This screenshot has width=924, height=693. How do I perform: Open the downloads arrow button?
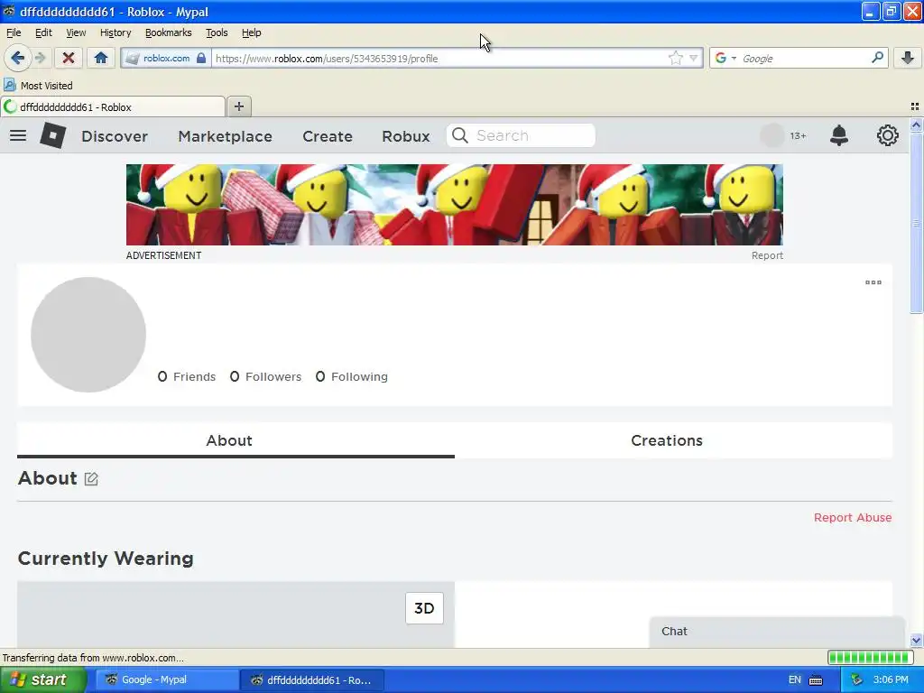tap(908, 58)
